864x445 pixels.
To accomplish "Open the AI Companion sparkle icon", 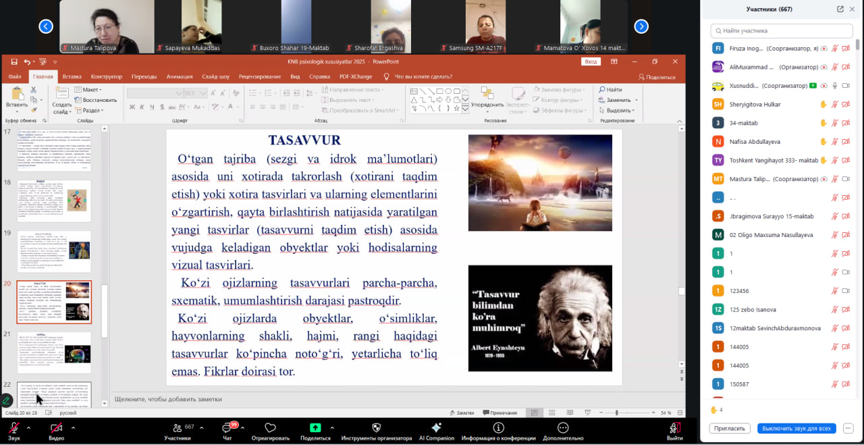I will pyautogui.click(x=436, y=428).
